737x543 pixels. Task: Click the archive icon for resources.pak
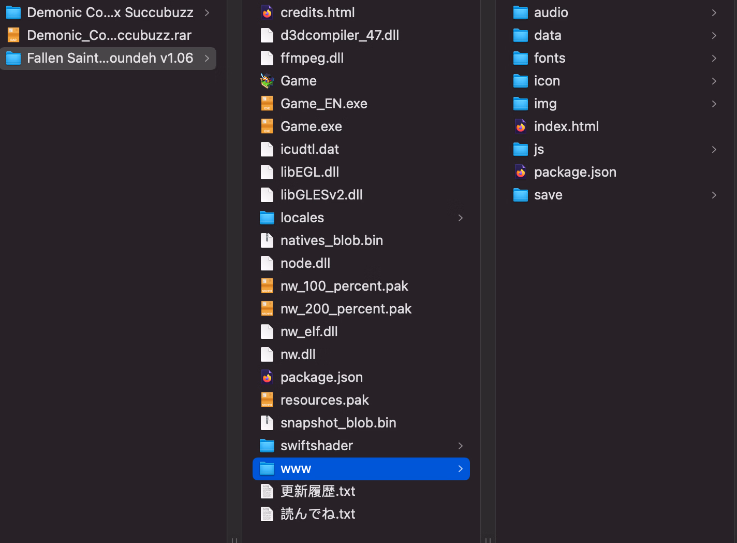click(267, 399)
